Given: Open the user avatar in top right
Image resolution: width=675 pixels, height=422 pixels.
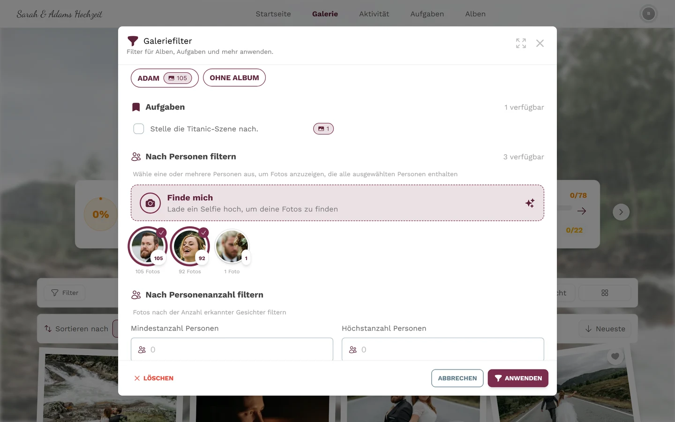Looking at the screenshot, I should 648,14.
